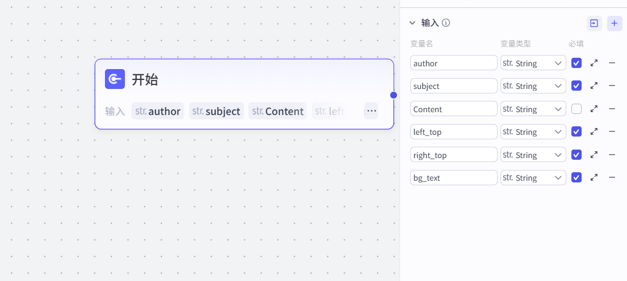Click the info icon beside 输入

446,23
